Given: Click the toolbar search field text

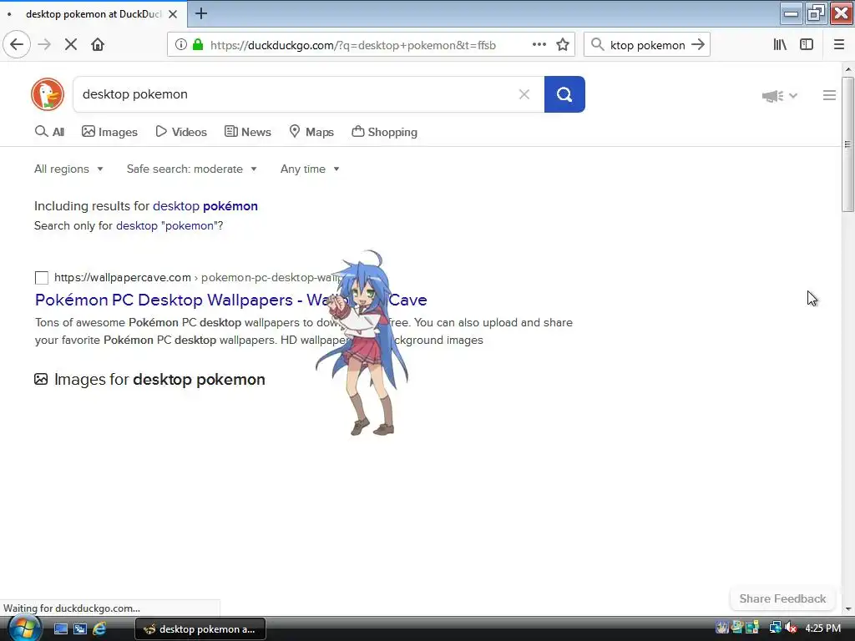Looking at the screenshot, I should [647, 45].
